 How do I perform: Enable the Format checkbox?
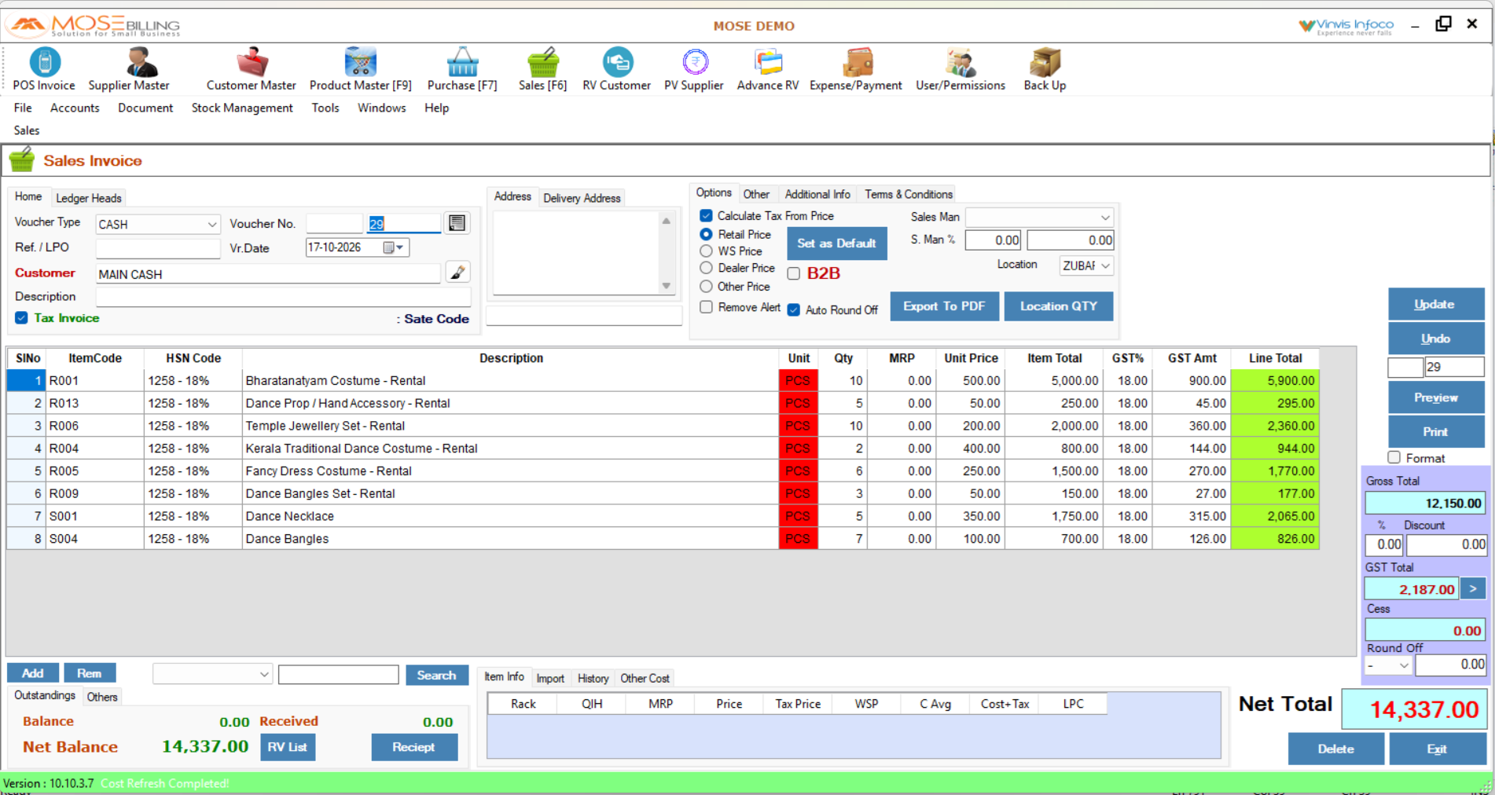(x=1394, y=457)
